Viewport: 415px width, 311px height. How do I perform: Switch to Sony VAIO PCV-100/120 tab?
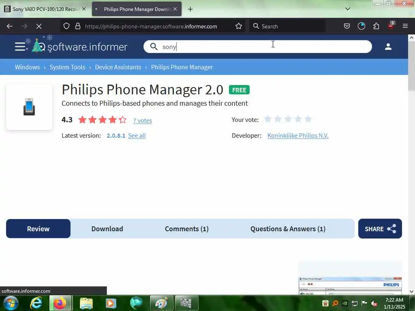[45, 9]
